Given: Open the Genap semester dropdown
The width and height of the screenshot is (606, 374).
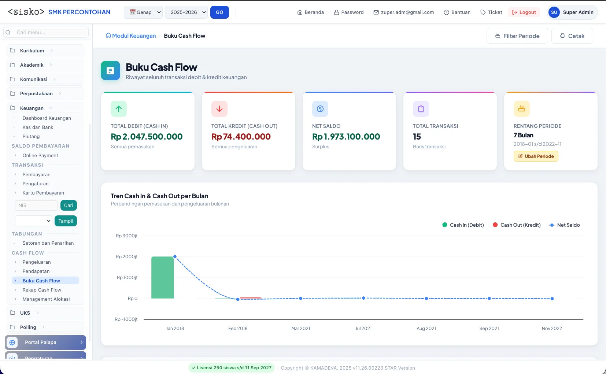Looking at the screenshot, I should (143, 12).
